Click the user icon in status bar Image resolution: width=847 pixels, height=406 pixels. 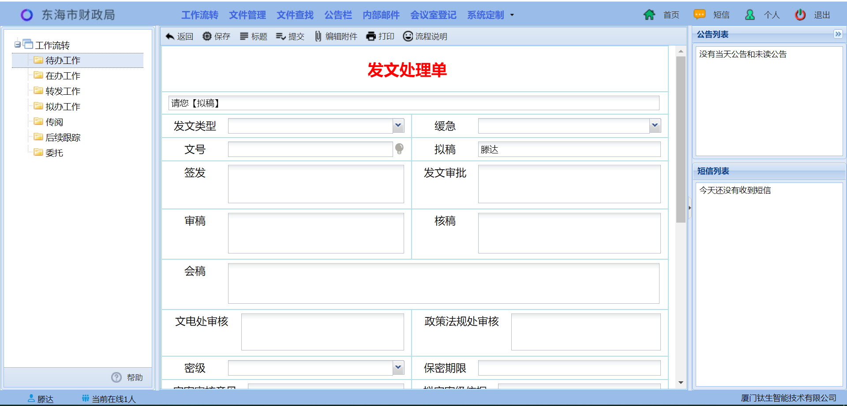(31, 398)
